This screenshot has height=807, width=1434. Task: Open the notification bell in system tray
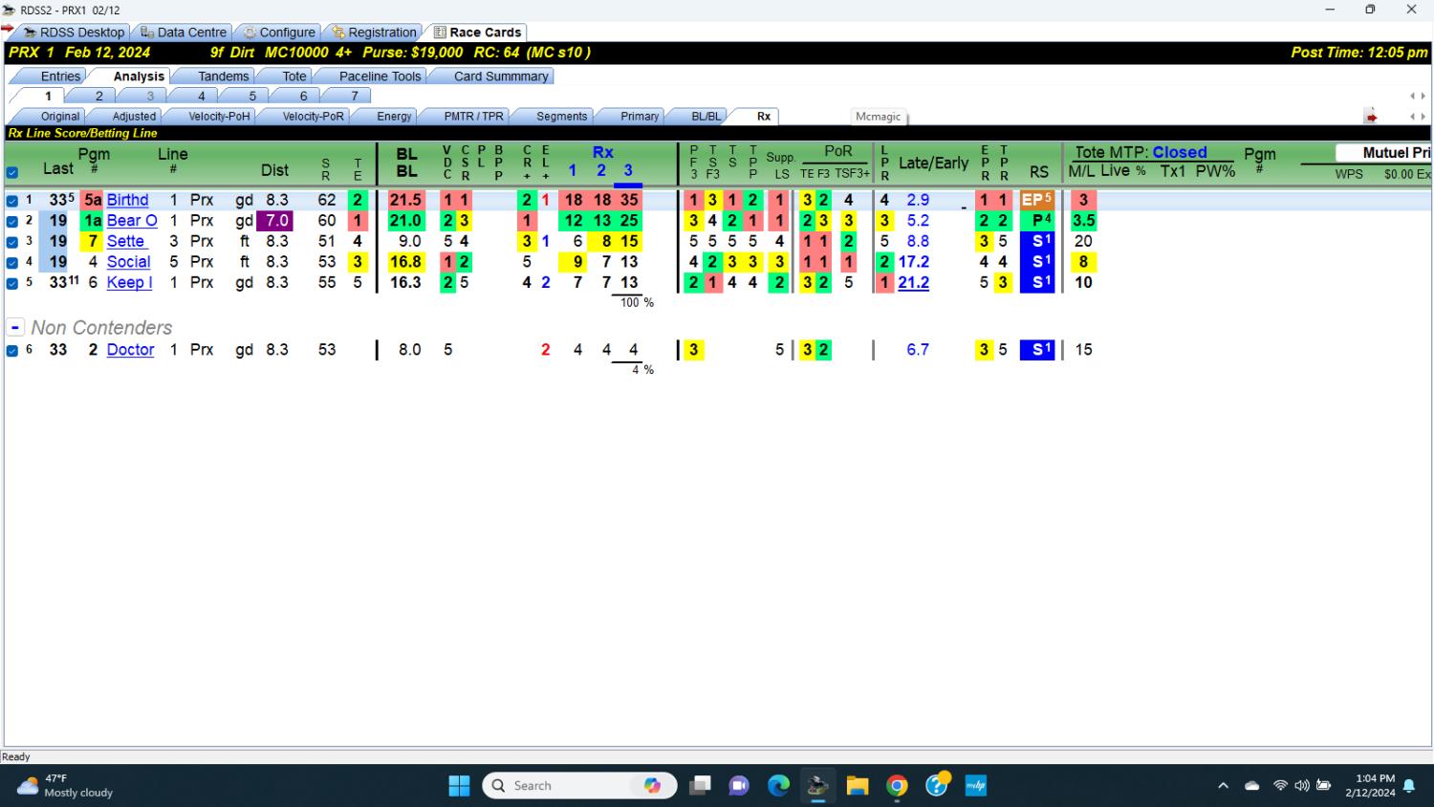(x=1409, y=786)
